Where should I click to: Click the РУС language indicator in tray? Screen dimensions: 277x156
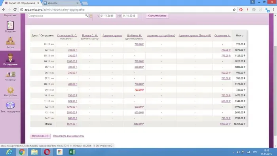pyautogui.click(x=255, y=152)
